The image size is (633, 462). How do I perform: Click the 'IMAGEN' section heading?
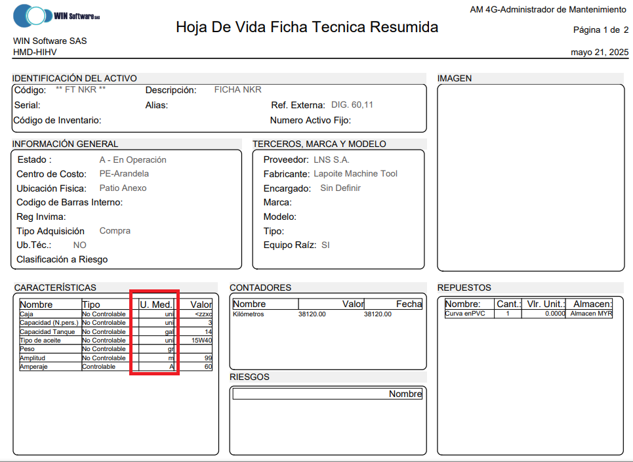(454, 78)
